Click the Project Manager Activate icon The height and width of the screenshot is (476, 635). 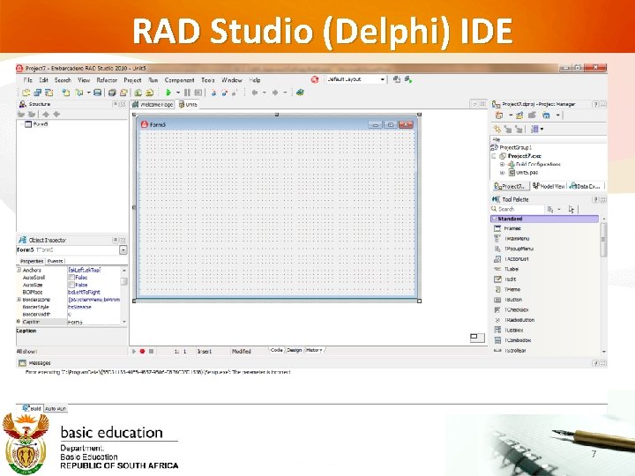coord(499,115)
